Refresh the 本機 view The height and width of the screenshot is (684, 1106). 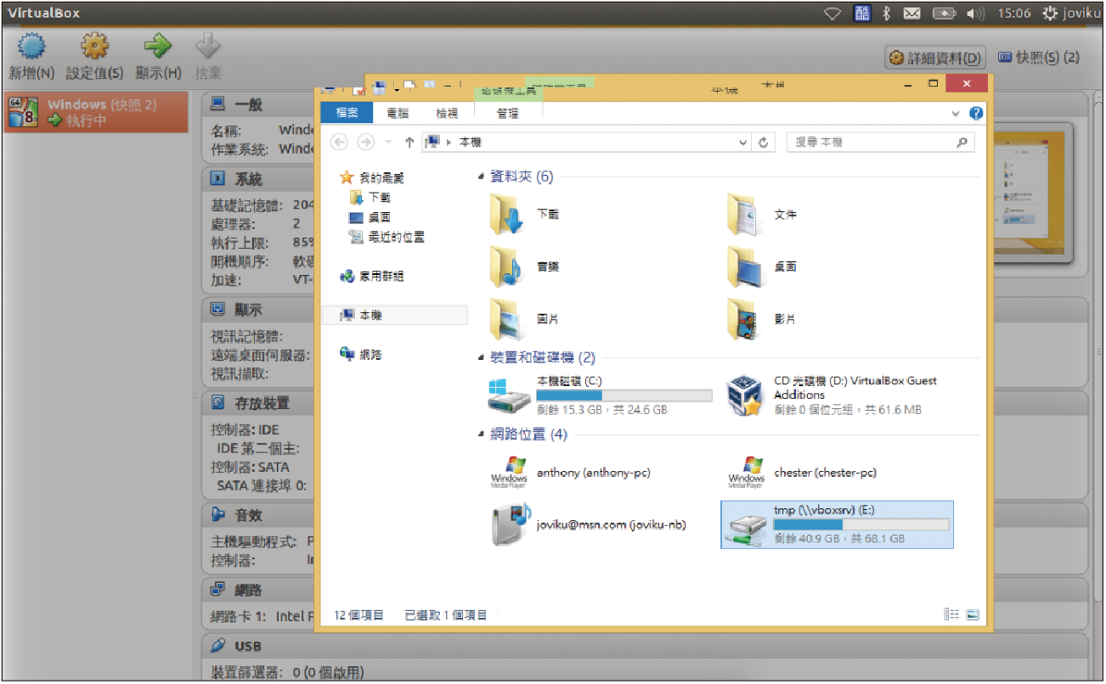pos(764,143)
